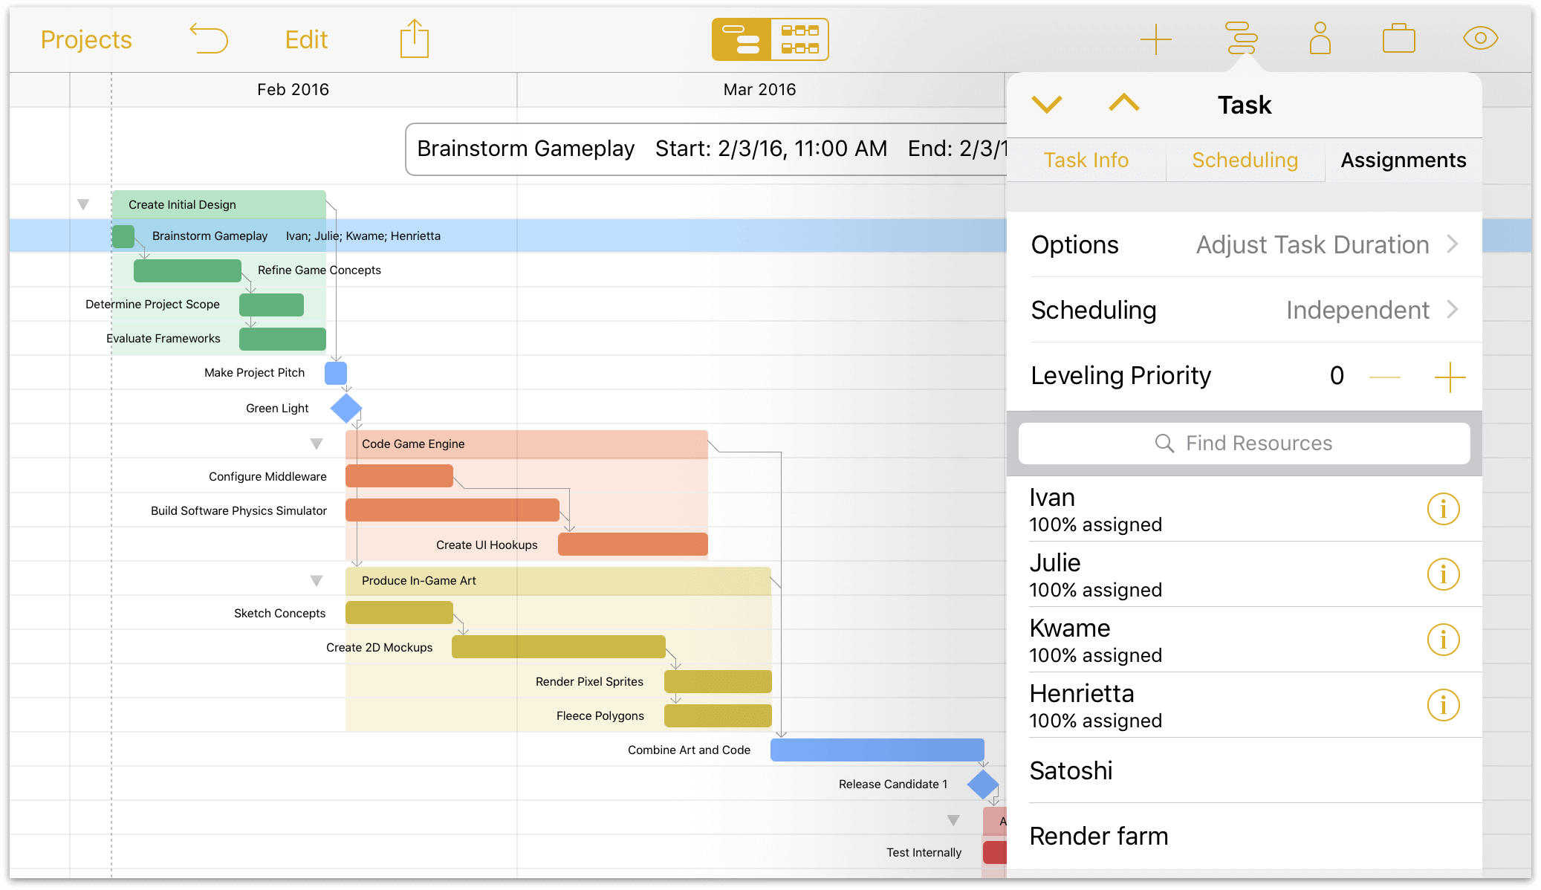Viewport: 1541px width, 890px height.
Task: Go to previous task with up chevron
Action: (1124, 103)
